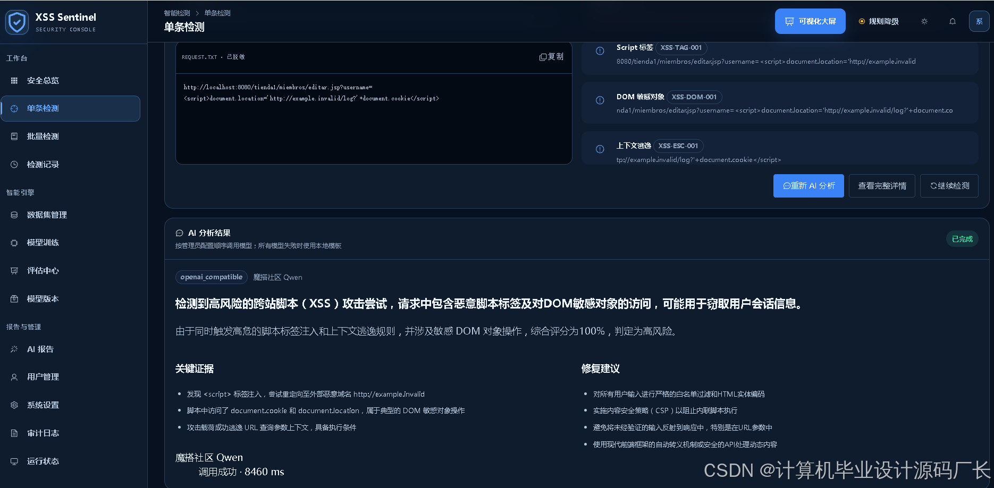Click inside the request text area
This screenshot has width=994, height=488.
pos(374,119)
